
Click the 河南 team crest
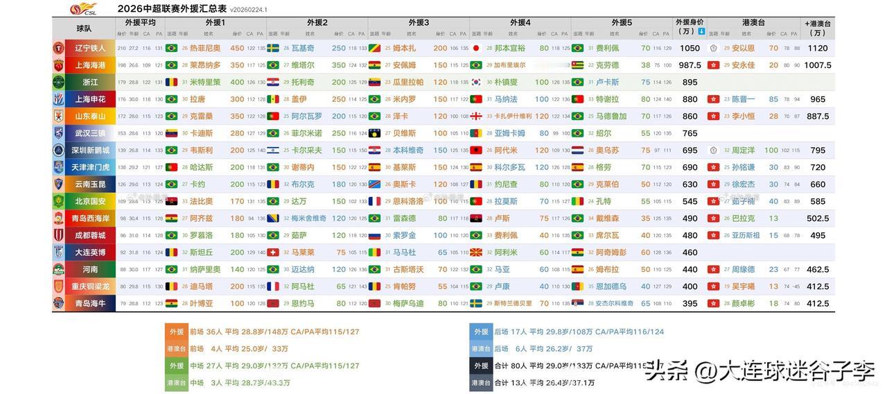click(x=59, y=269)
